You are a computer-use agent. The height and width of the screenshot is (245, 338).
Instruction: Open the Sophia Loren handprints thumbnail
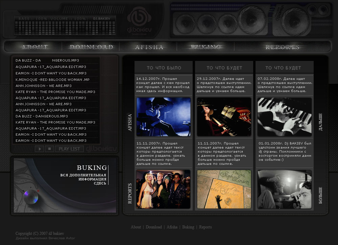[224, 189]
